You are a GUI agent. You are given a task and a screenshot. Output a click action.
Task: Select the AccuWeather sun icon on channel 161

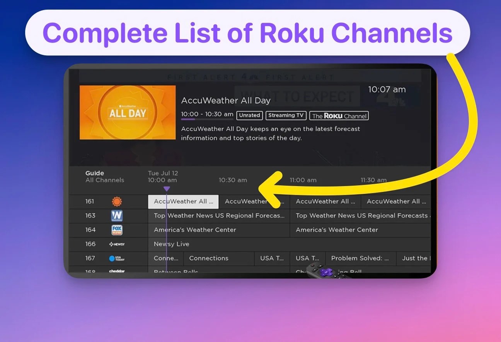click(x=117, y=202)
